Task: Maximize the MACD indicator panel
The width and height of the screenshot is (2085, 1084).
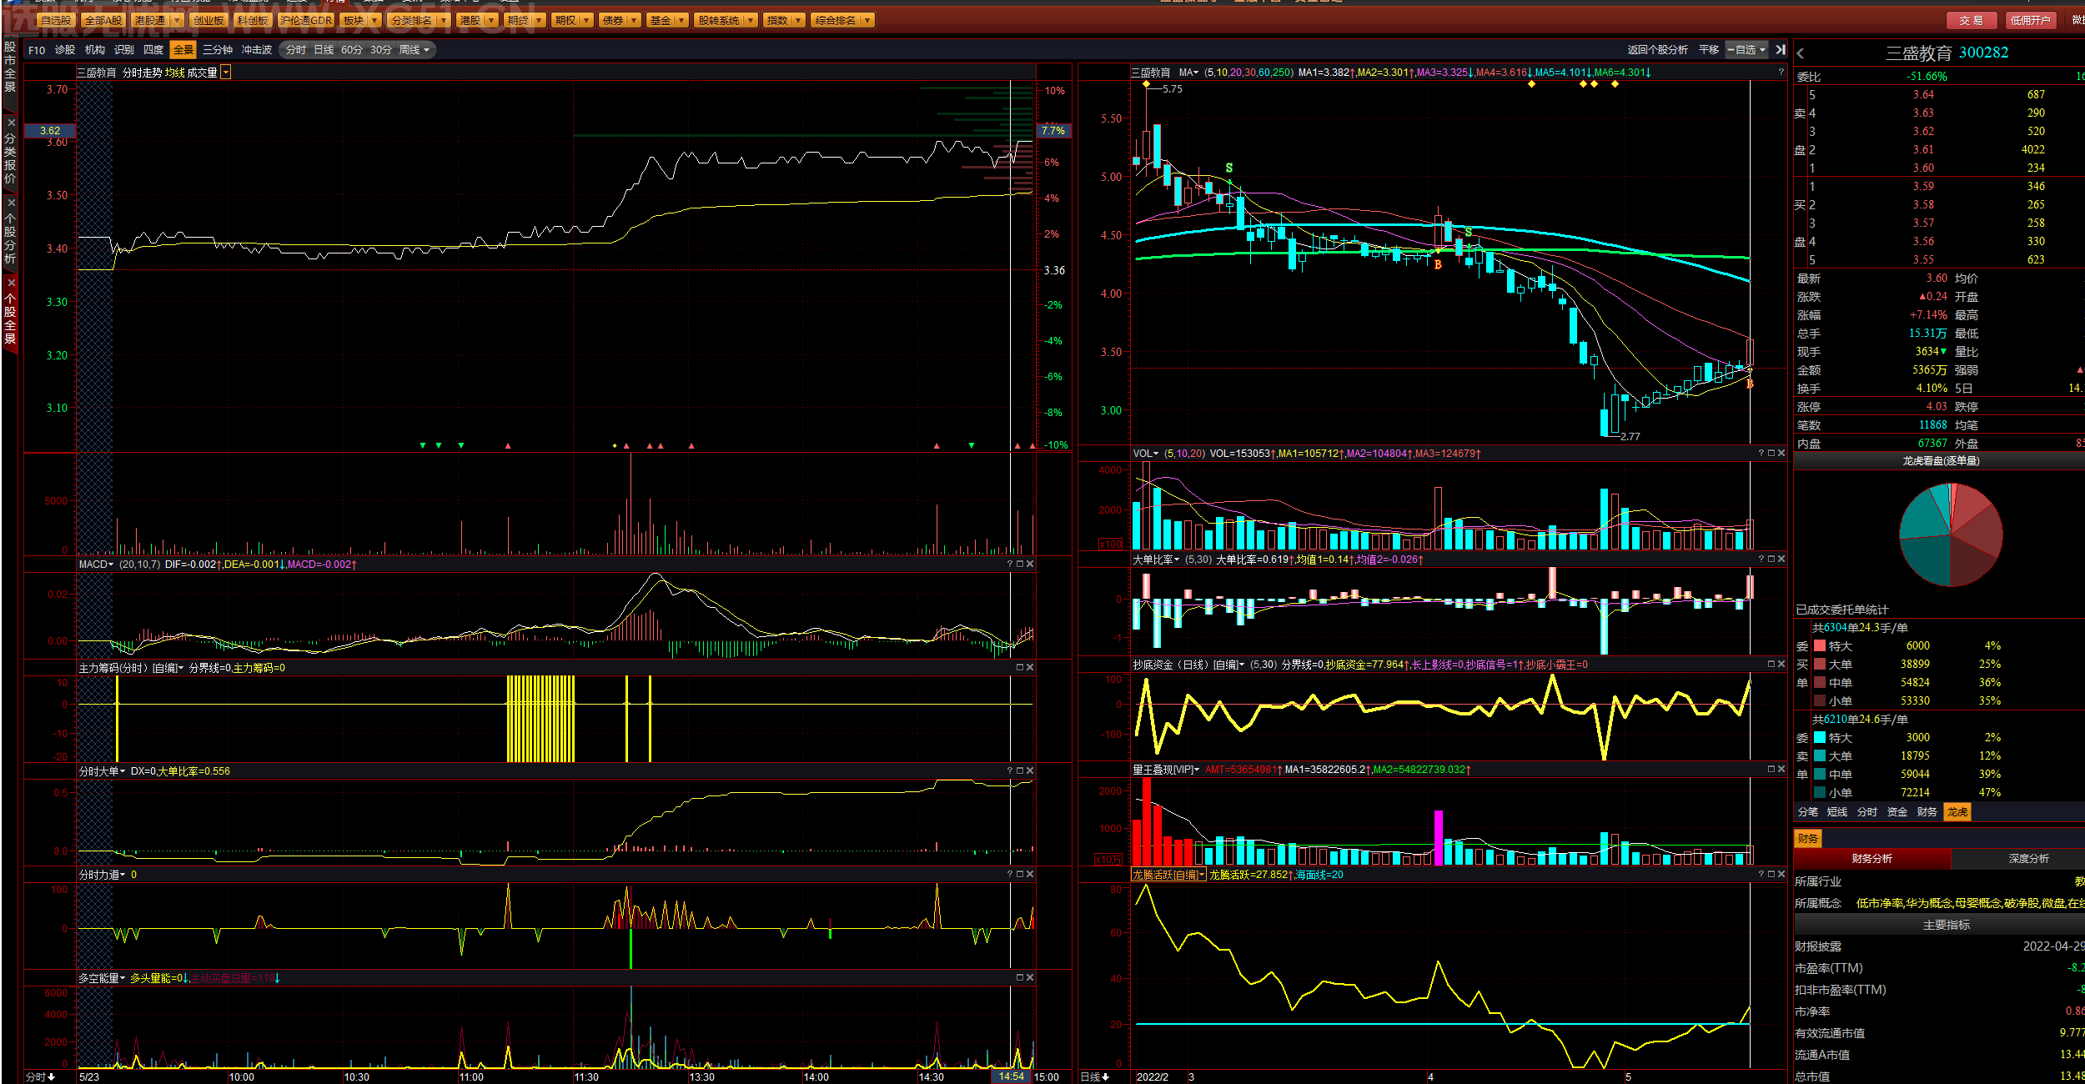Action: click(1020, 564)
